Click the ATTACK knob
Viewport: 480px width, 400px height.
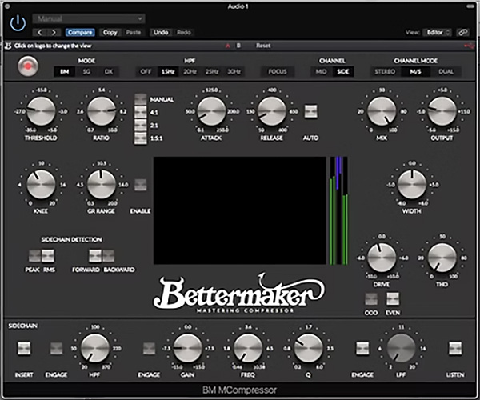pos(211,111)
